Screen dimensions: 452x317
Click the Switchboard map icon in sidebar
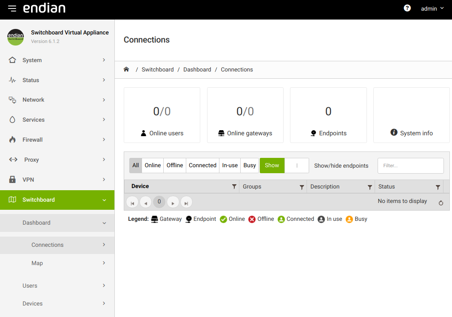pos(12,200)
